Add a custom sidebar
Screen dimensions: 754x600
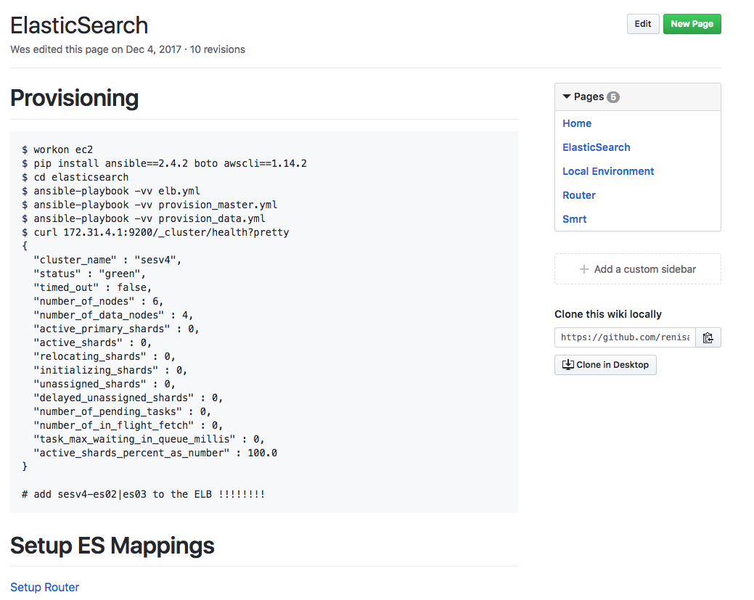(x=638, y=269)
